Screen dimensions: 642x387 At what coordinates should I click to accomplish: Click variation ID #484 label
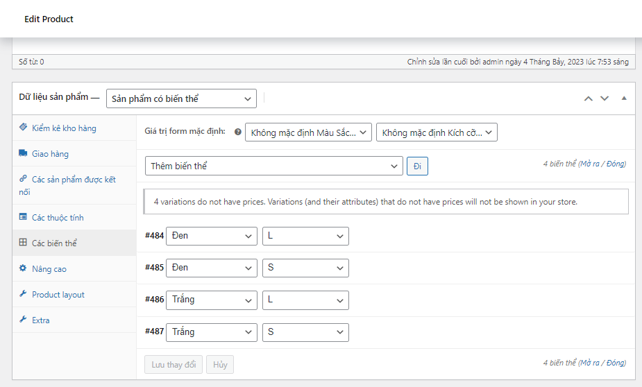click(x=154, y=236)
